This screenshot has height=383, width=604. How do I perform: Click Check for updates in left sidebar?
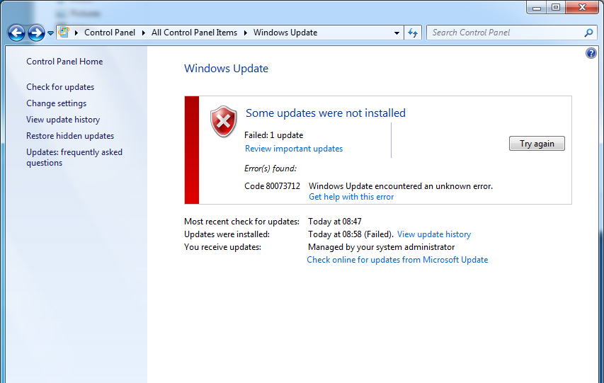60,87
